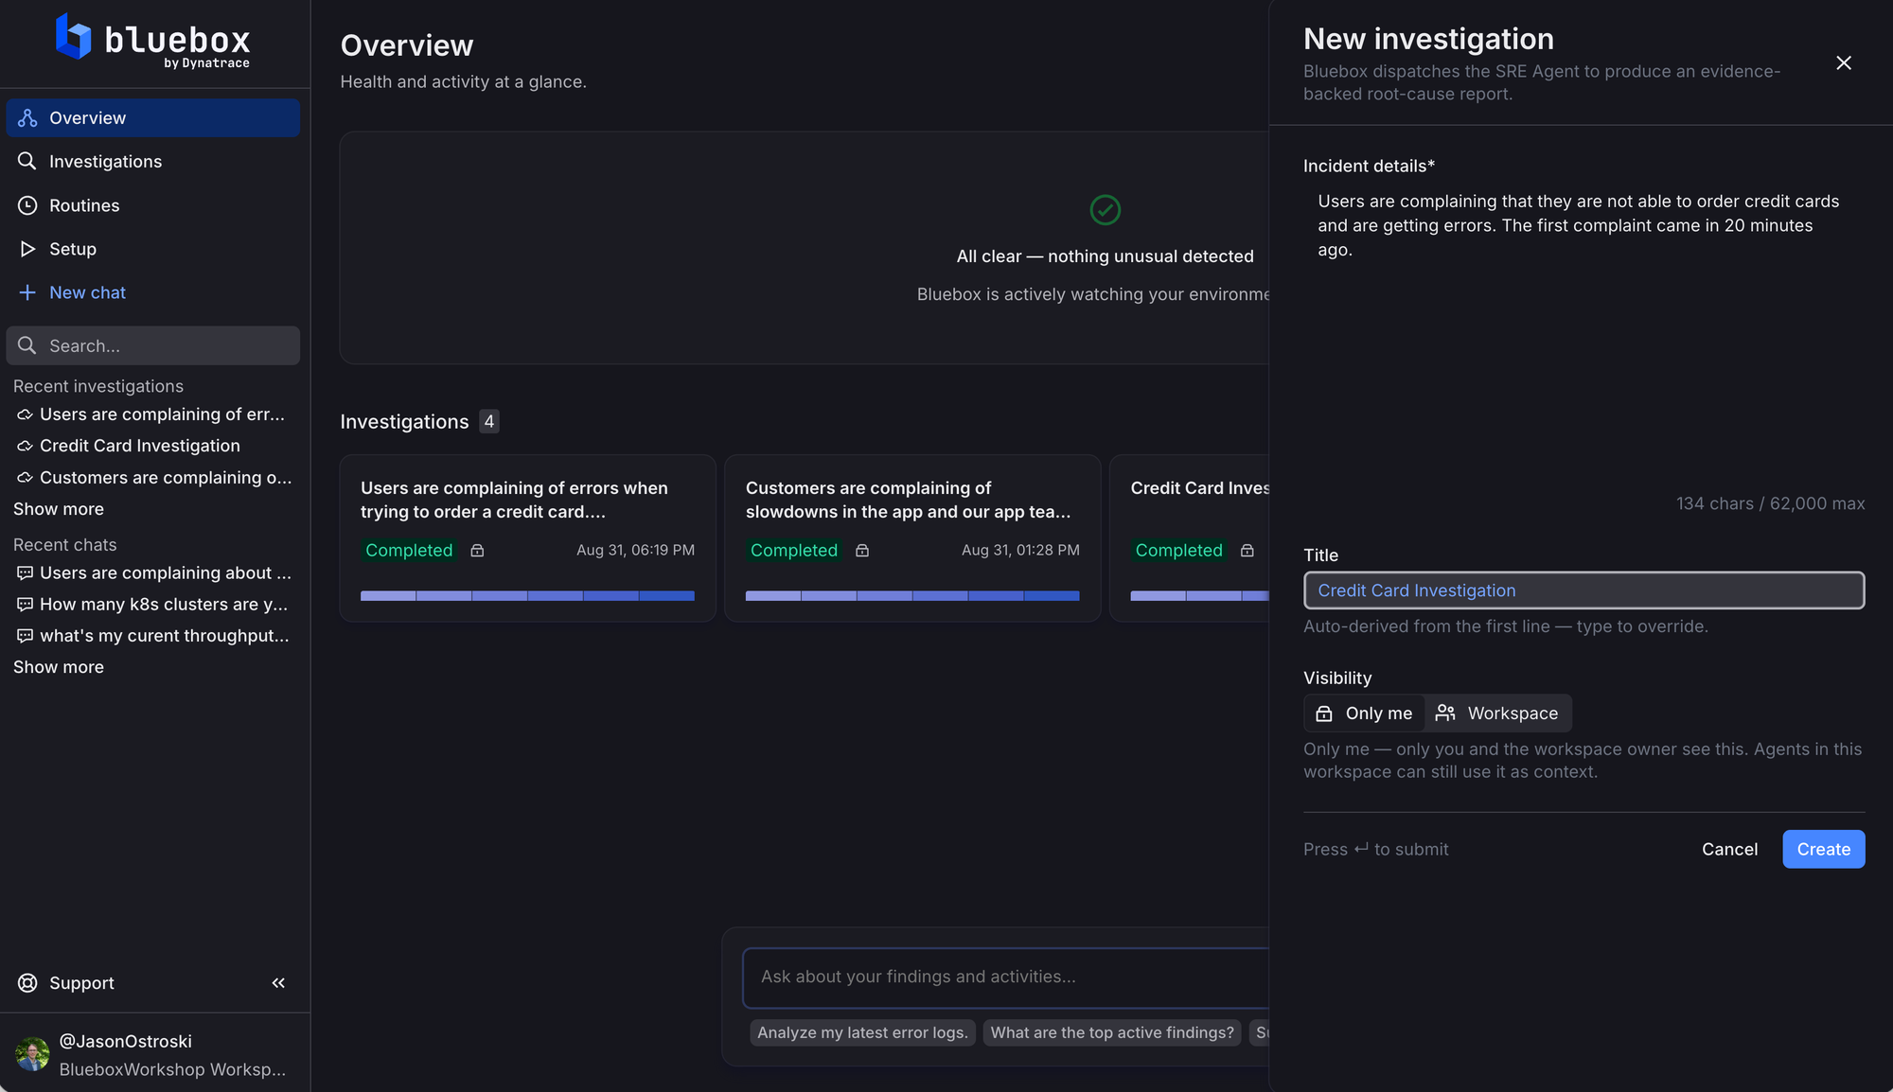The image size is (1893, 1092).
Task: Click the bluebox logo icon
Action: [x=74, y=38]
